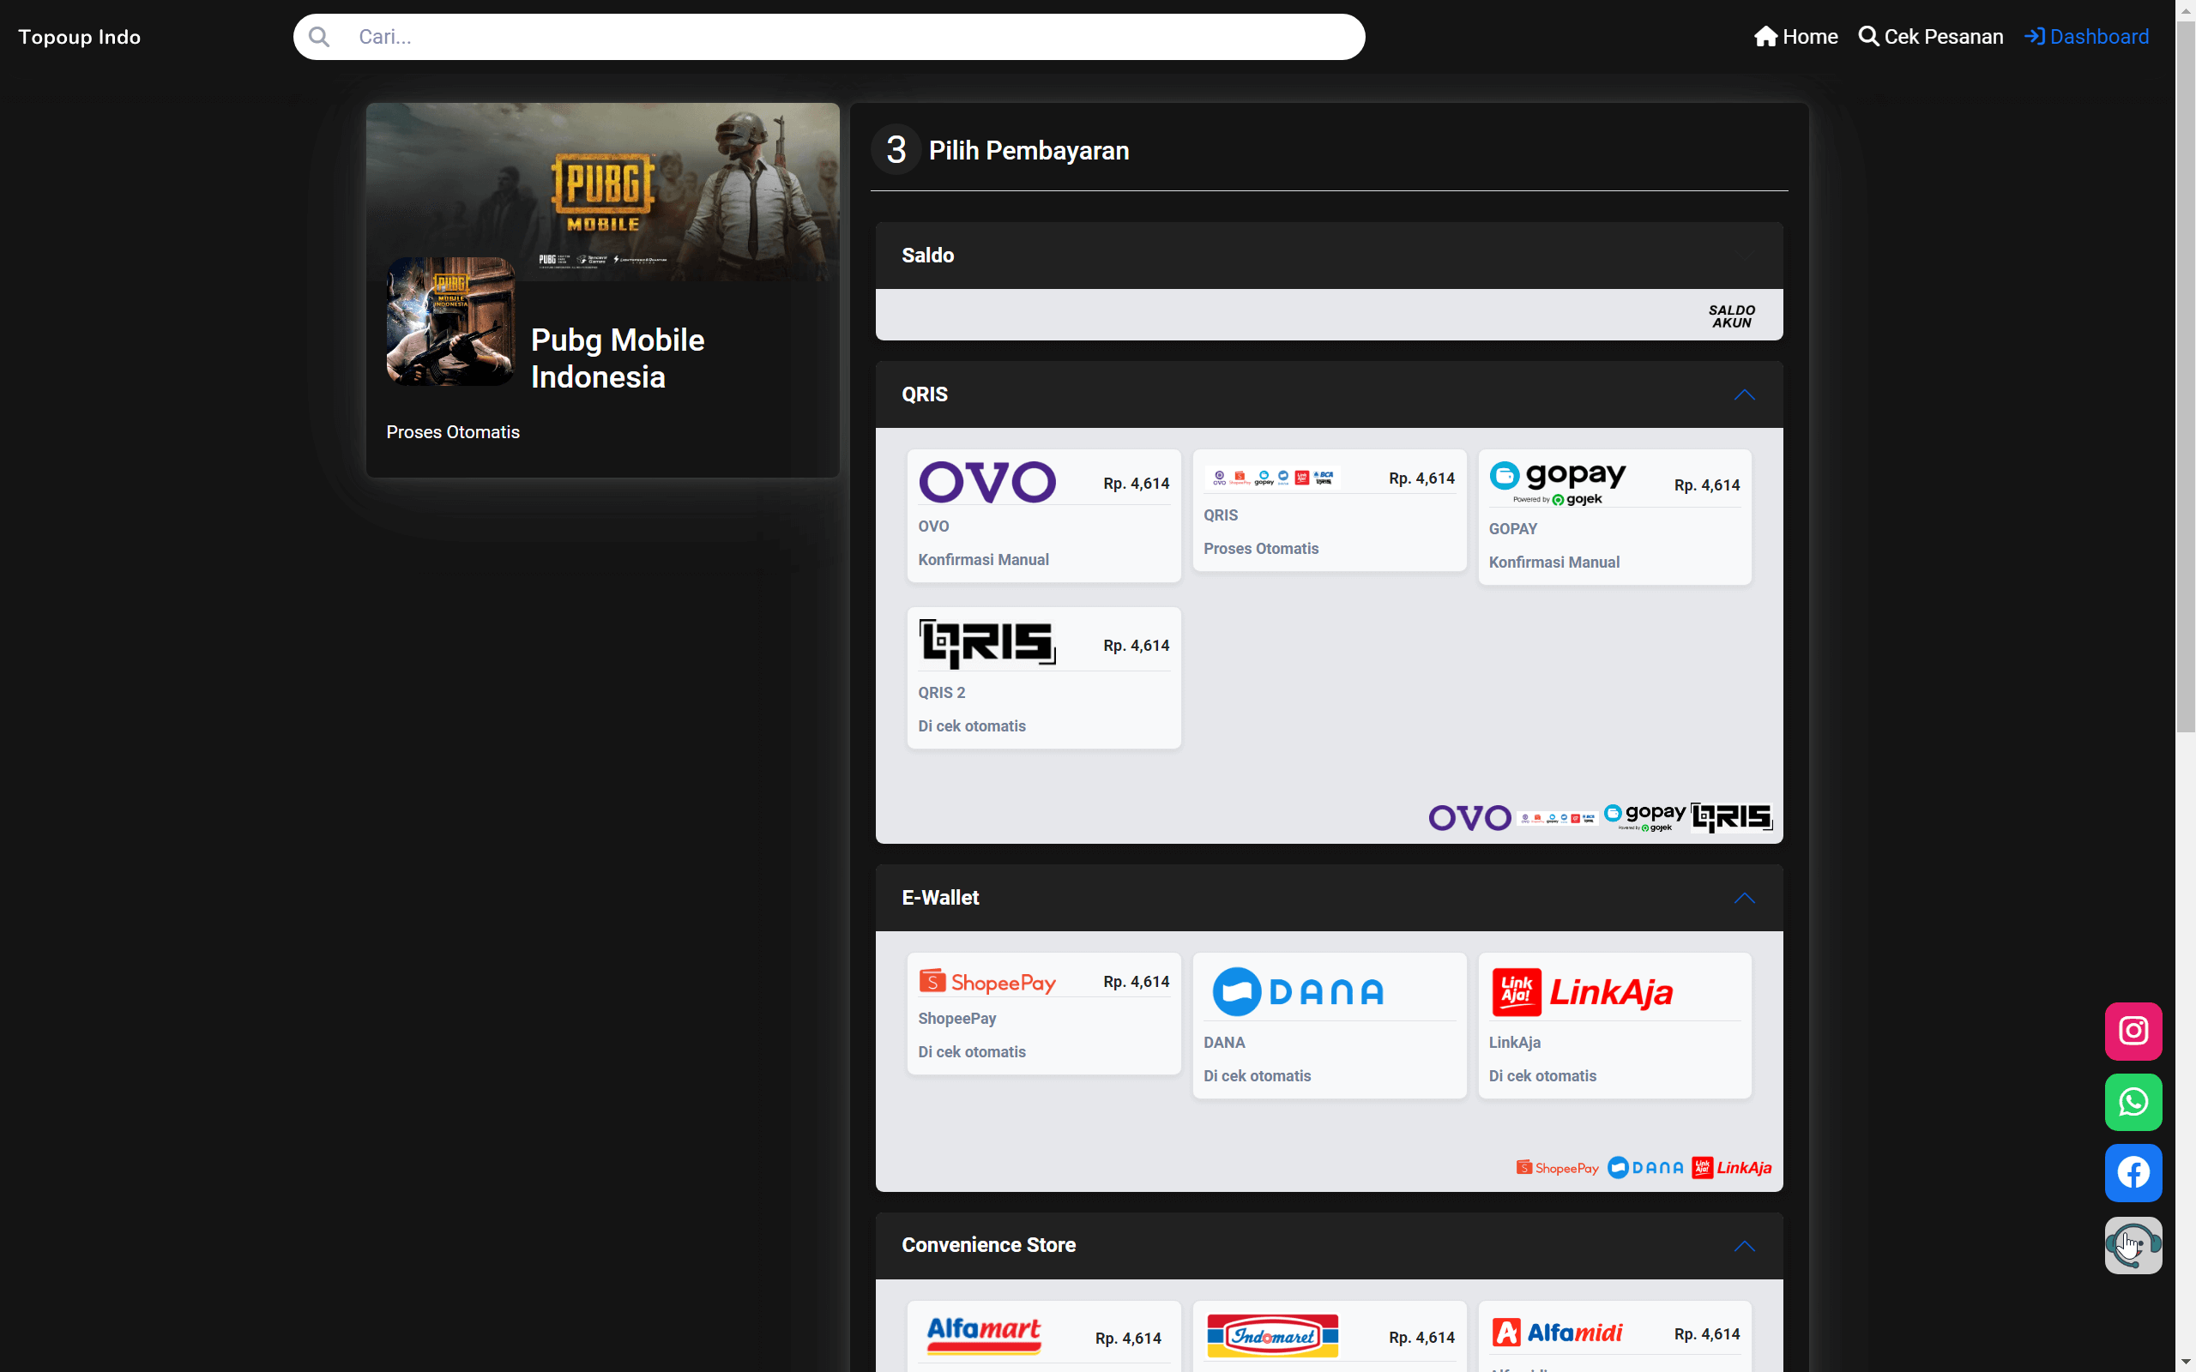This screenshot has height=1372, width=2196.
Task: Click the LinkAja Di cek otomatis text
Action: click(x=1541, y=1076)
